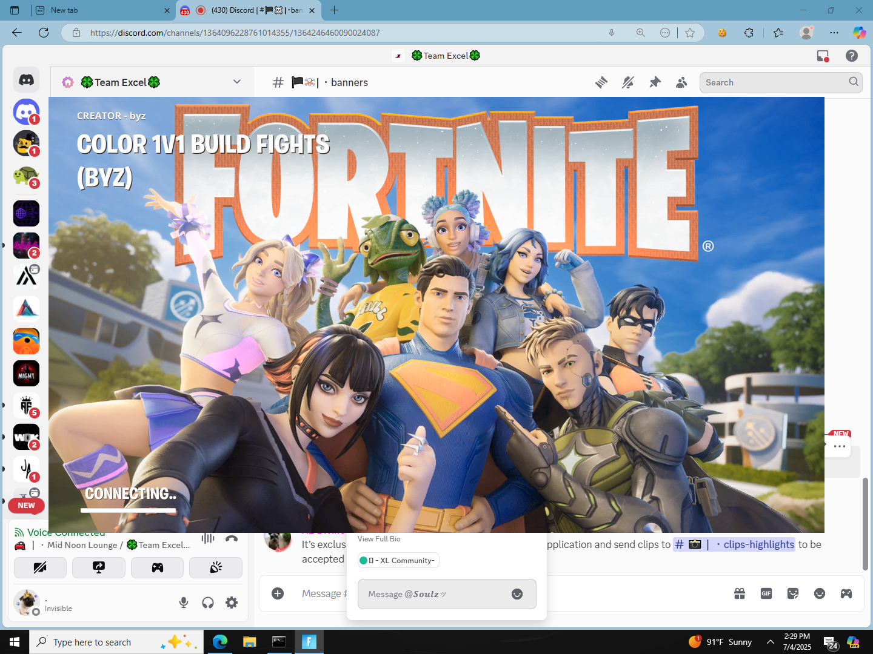Open user settings gear
The image size is (873, 654).
(232, 603)
